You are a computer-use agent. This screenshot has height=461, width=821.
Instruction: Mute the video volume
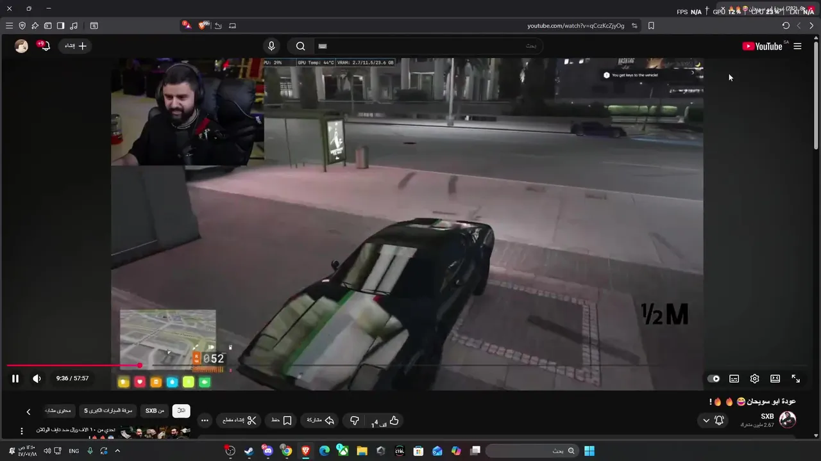pyautogui.click(x=37, y=378)
